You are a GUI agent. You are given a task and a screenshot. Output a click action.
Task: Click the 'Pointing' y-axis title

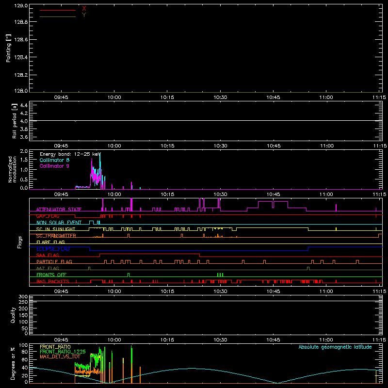9,48
